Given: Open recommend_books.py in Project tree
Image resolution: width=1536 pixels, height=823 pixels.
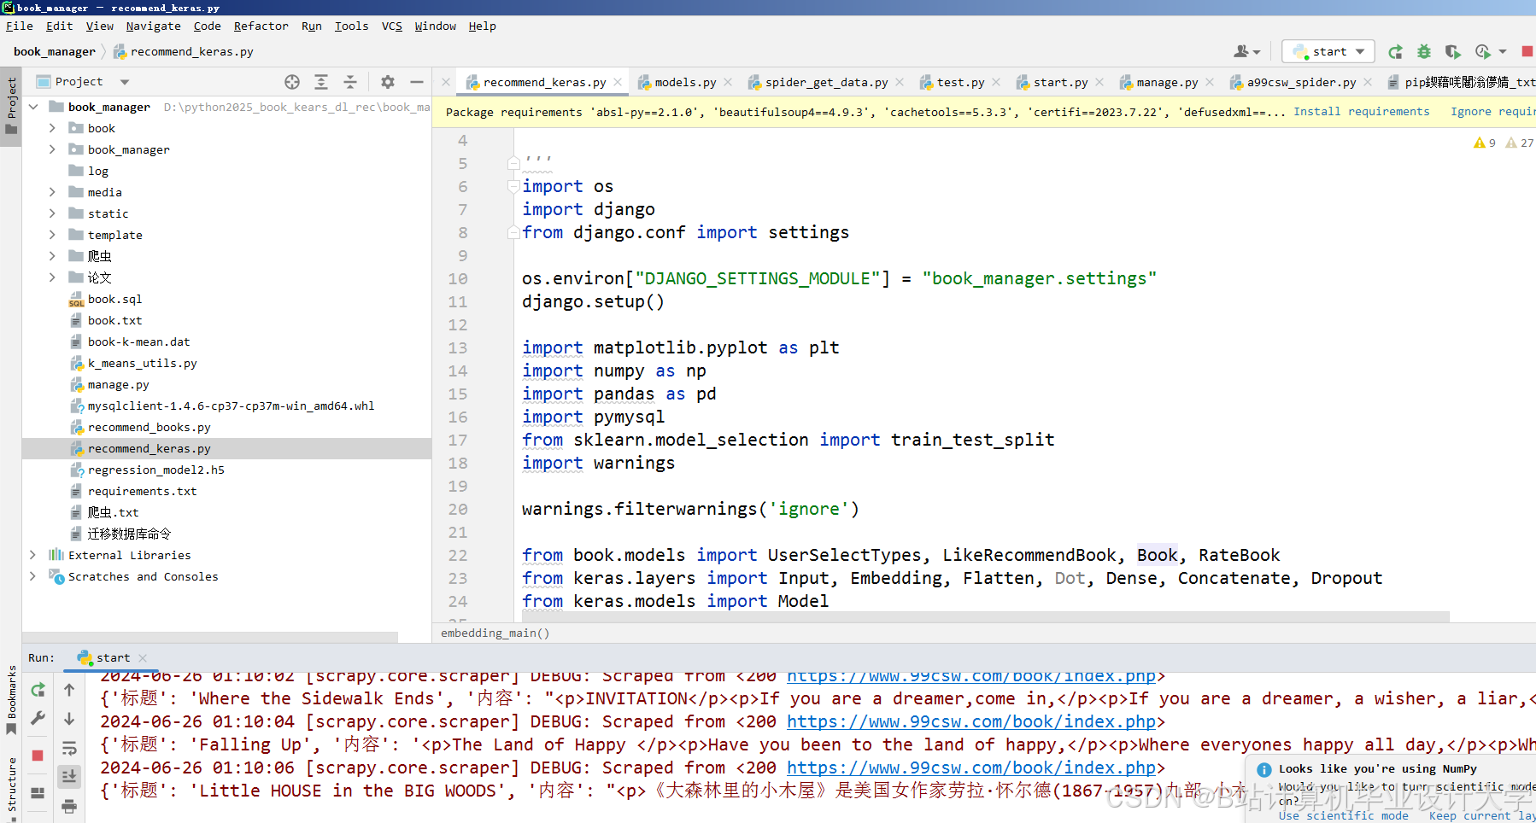Looking at the screenshot, I should [149, 427].
